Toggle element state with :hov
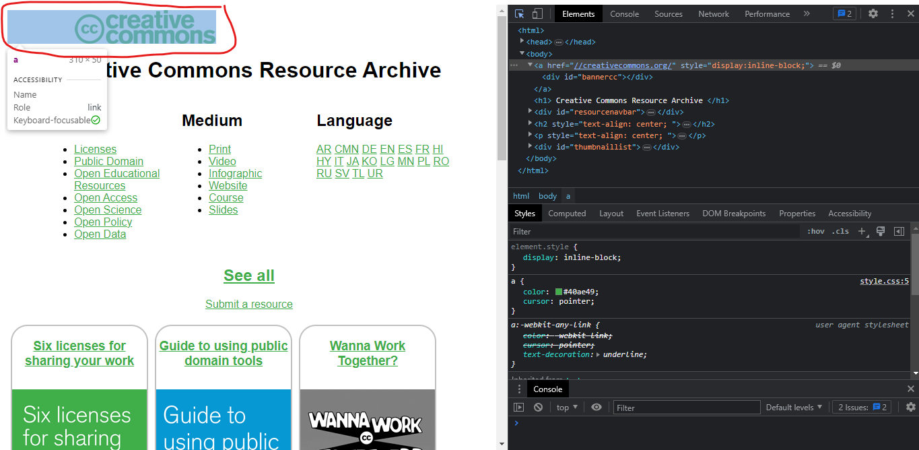This screenshot has width=919, height=450. click(x=815, y=231)
